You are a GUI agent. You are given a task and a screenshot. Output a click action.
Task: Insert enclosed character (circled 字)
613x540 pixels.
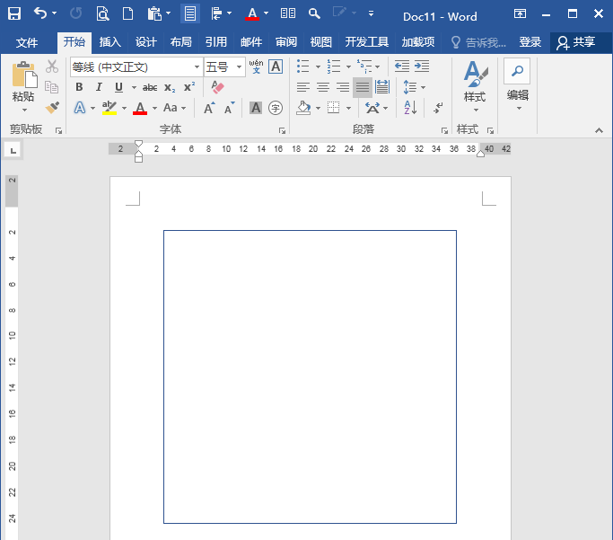(x=276, y=108)
